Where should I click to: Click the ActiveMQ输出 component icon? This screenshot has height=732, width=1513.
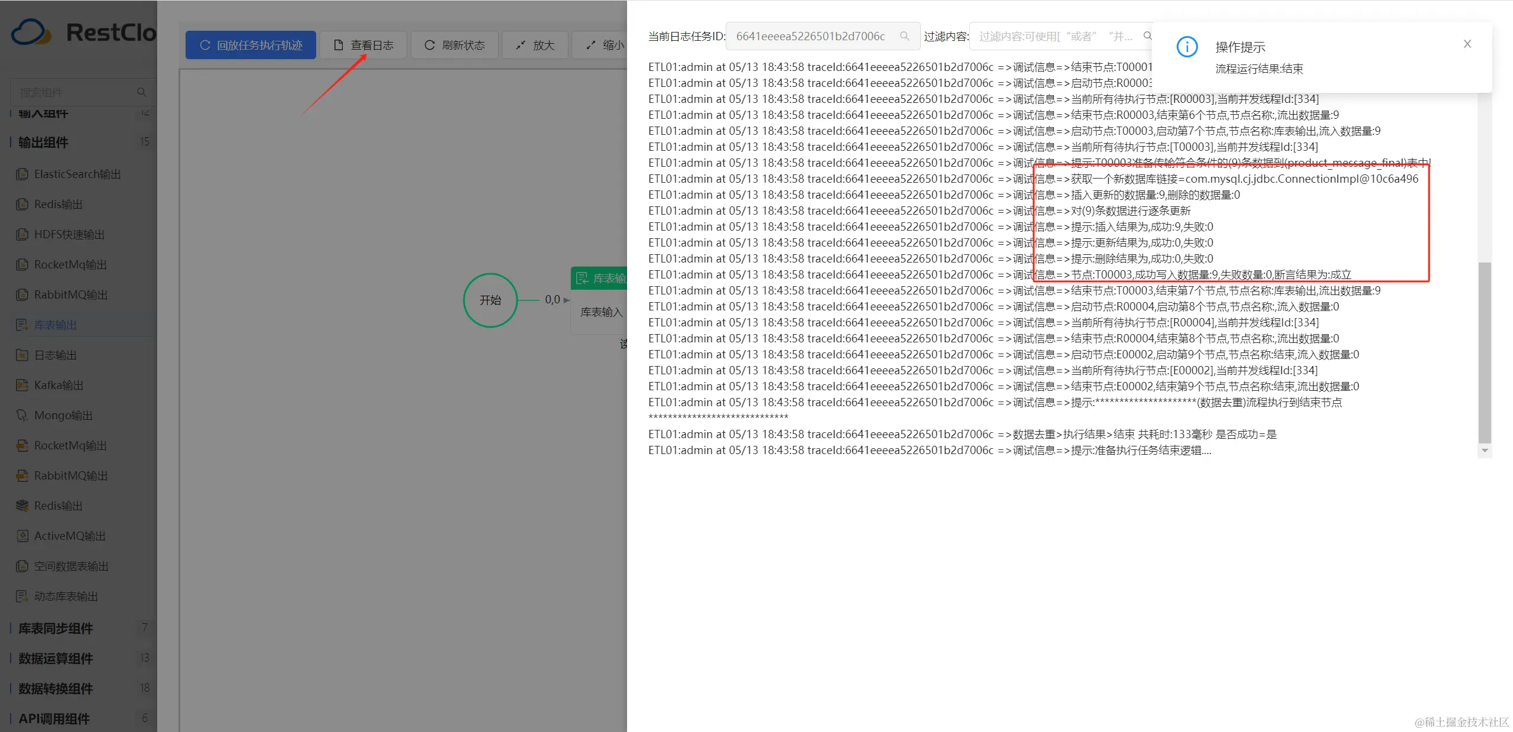coord(22,536)
